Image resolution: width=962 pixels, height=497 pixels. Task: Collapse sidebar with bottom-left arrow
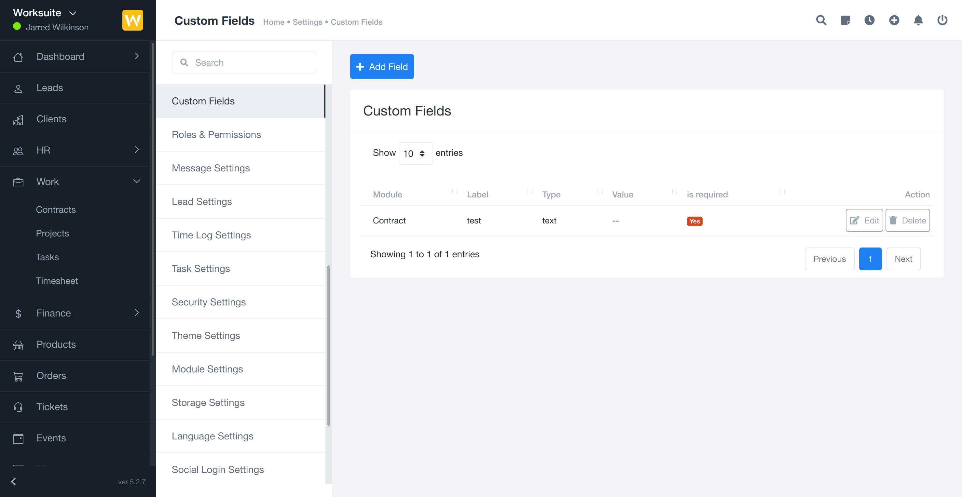click(14, 481)
